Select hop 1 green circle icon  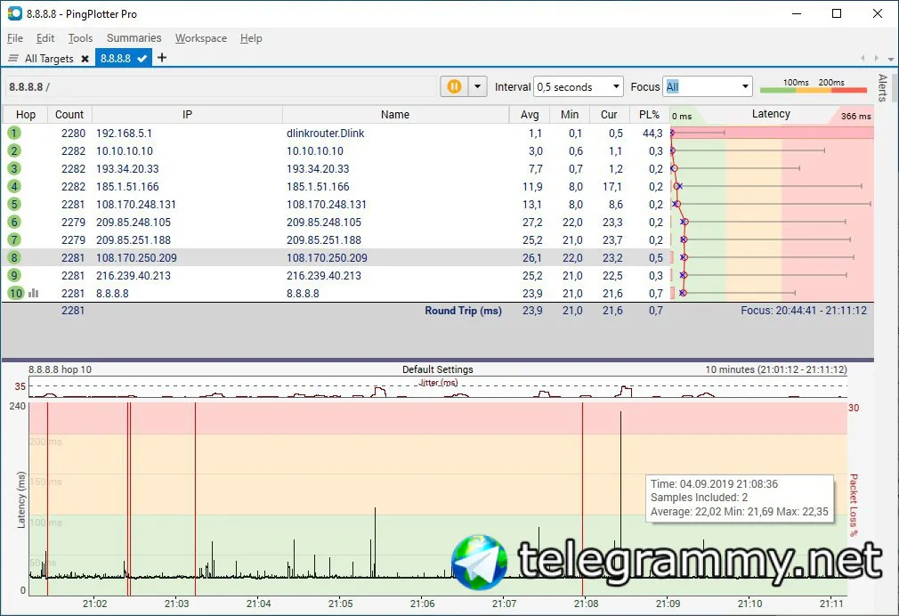[x=14, y=133]
